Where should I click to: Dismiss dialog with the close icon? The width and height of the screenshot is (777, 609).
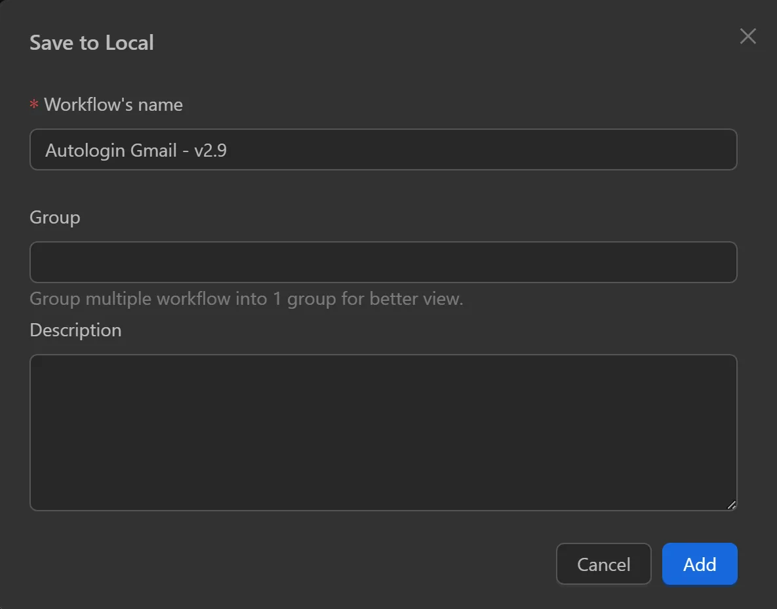[x=747, y=37]
